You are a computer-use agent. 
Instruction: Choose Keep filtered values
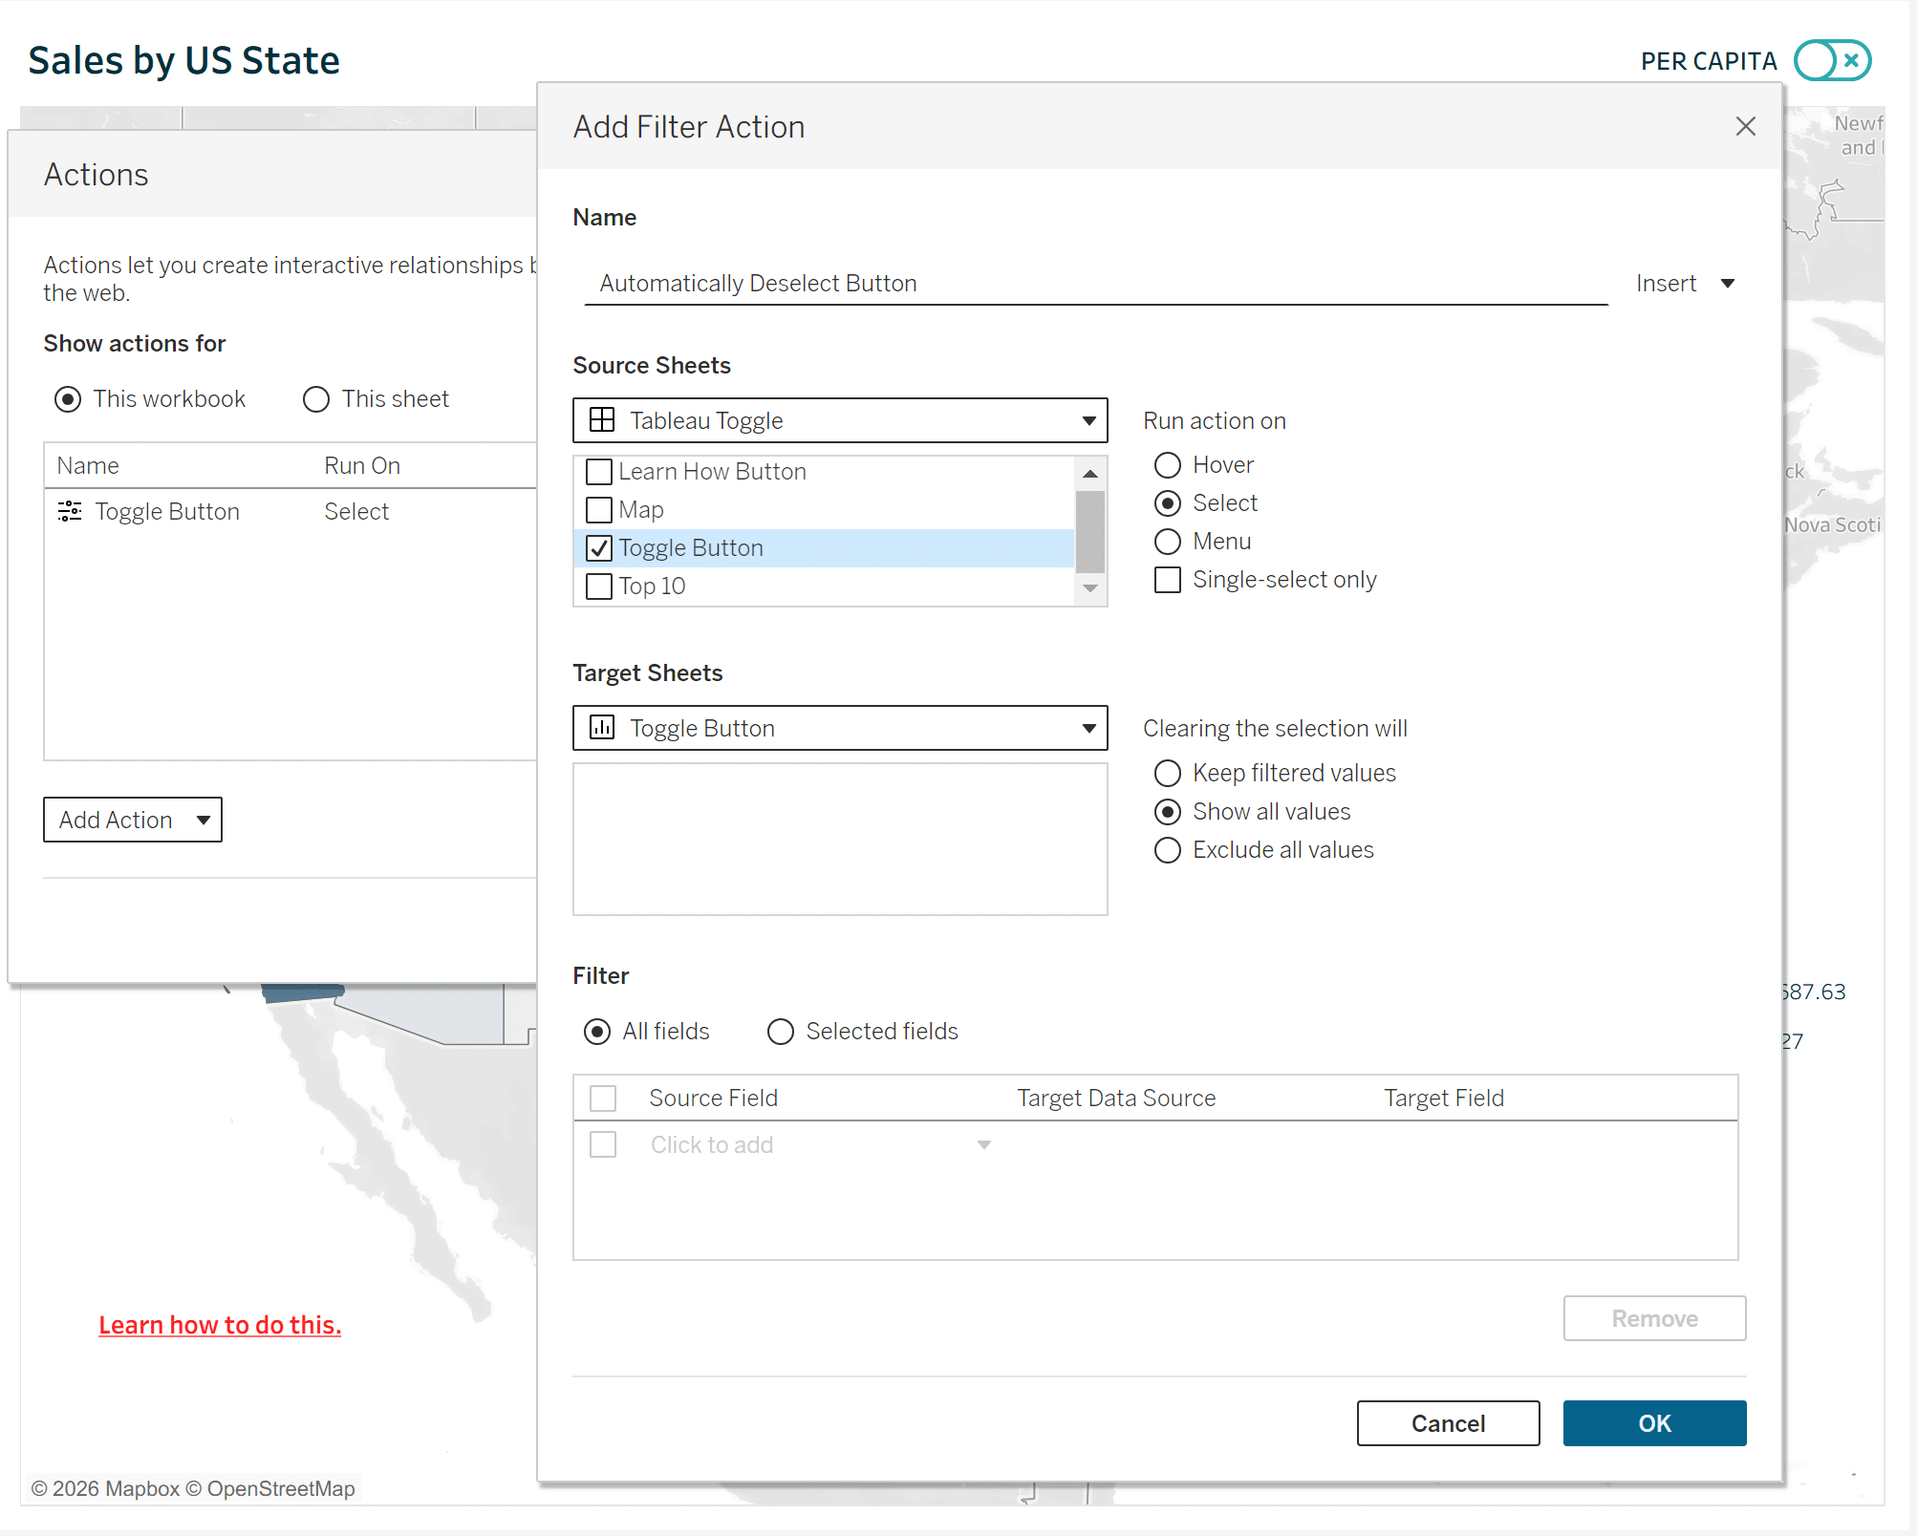tap(1168, 773)
